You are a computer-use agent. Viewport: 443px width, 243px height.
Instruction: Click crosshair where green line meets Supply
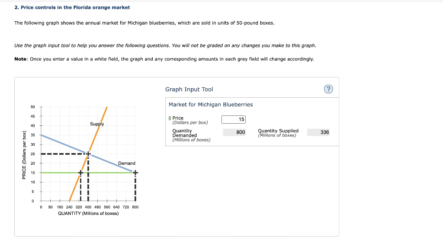[x=80, y=173]
